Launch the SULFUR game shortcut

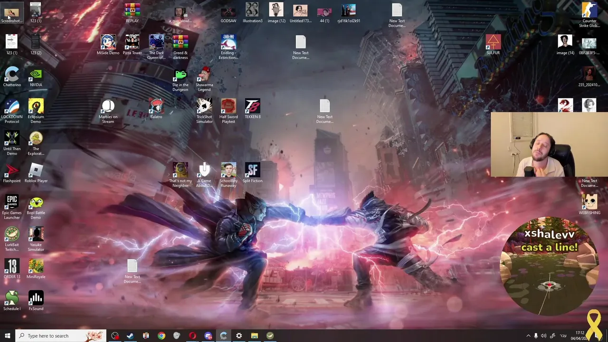point(493,45)
